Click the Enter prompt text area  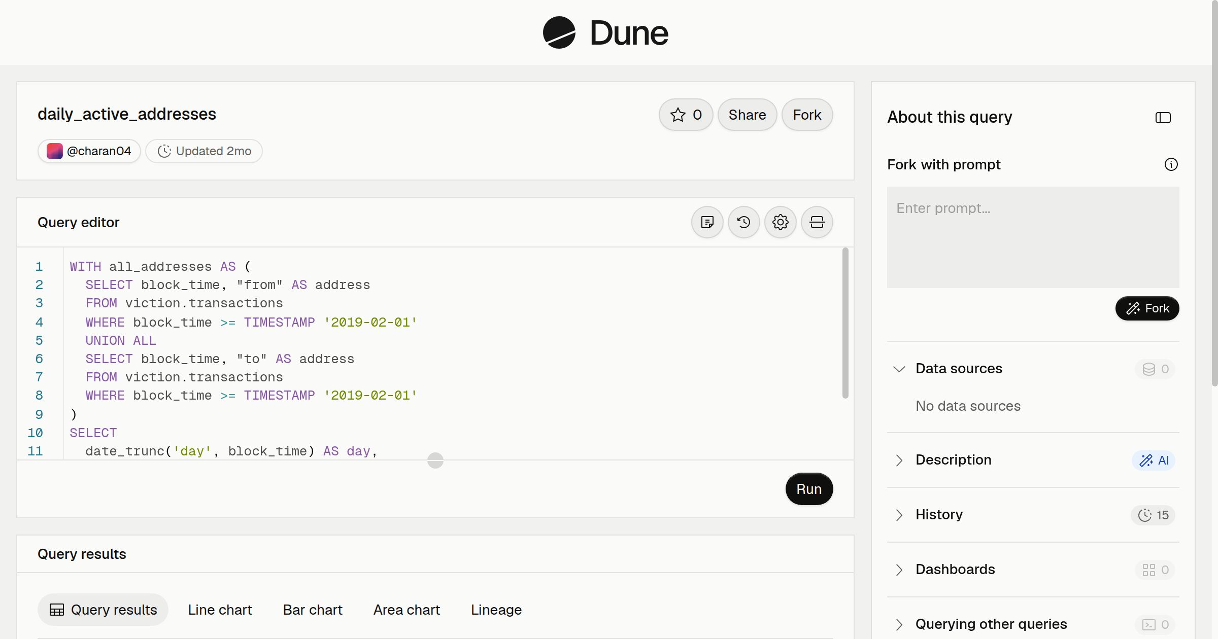tap(1033, 237)
